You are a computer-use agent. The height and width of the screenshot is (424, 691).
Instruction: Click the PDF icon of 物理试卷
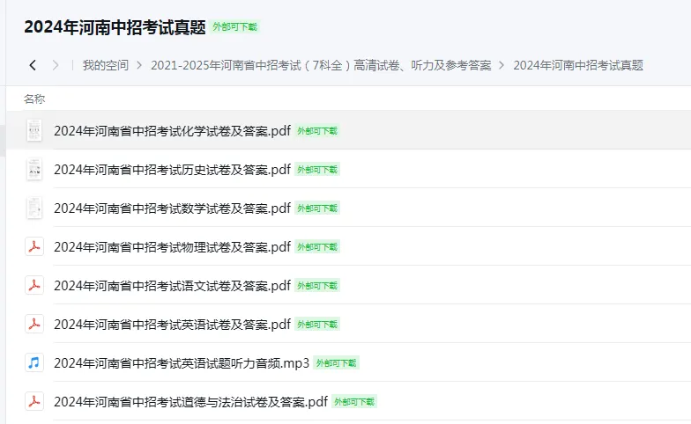pos(33,246)
